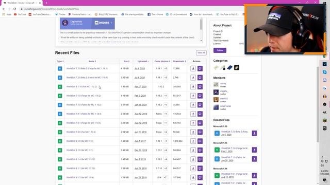Open the first category icon under Categories

click(216, 67)
